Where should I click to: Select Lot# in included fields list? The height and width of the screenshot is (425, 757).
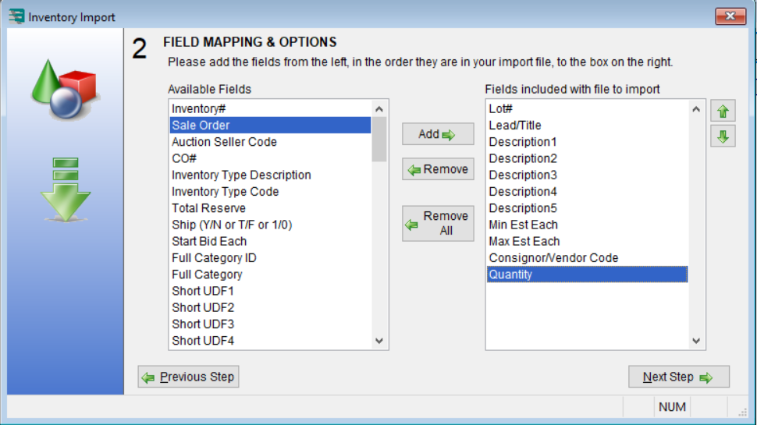(502, 109)
